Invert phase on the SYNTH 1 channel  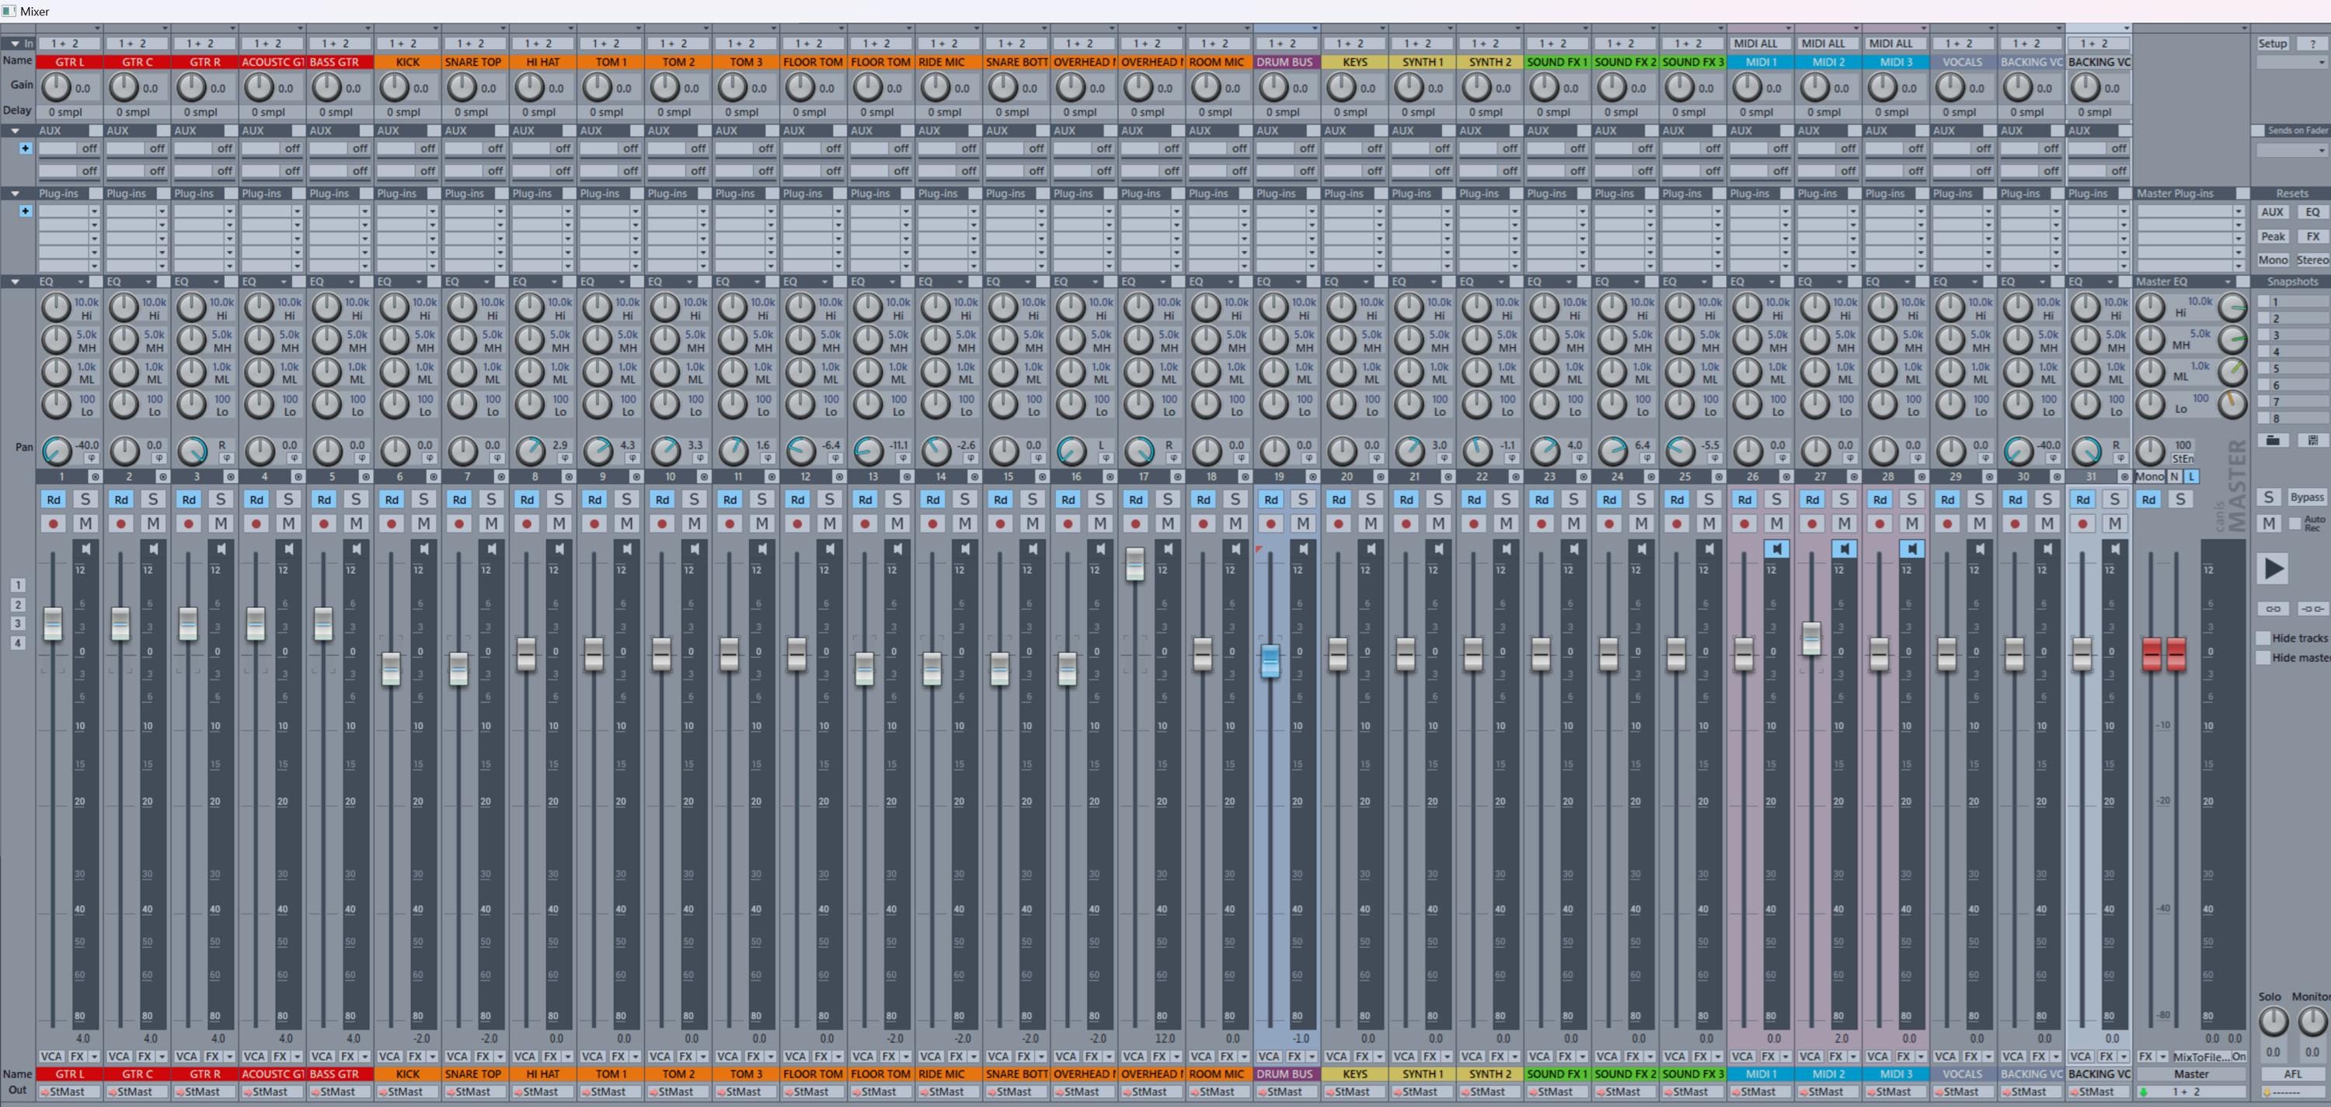click(1445, 458)
